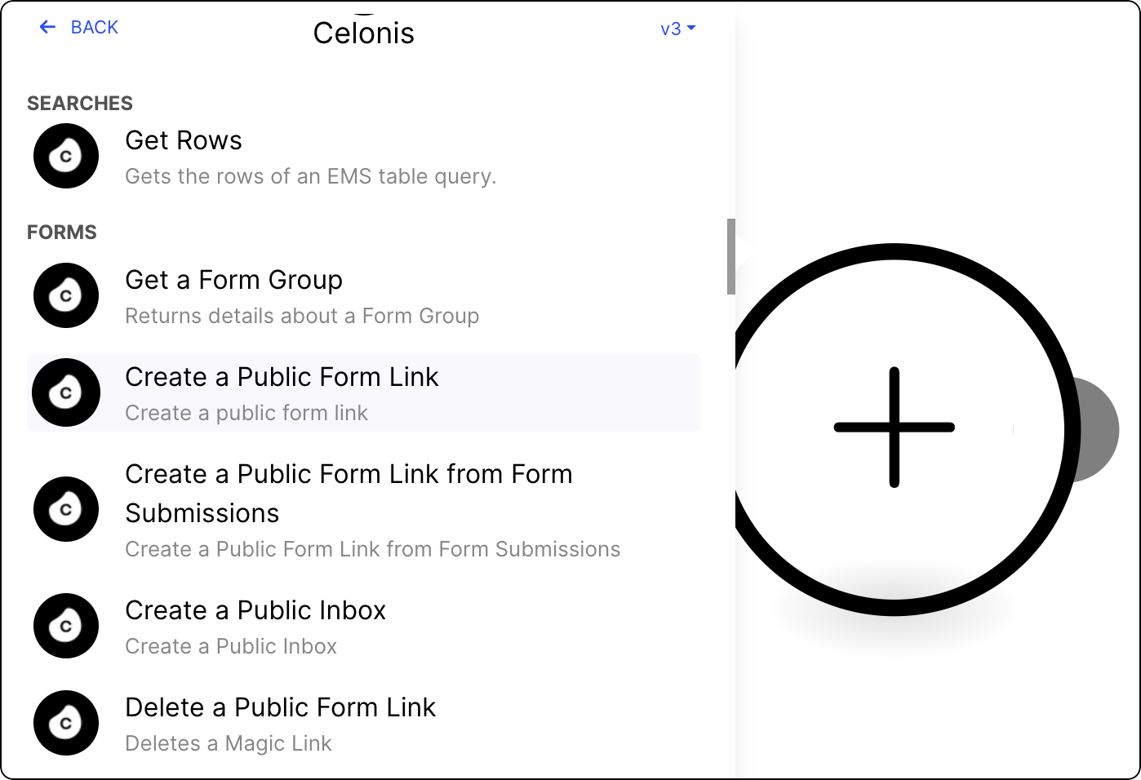1141x780 pixels.
Task: Select the Get Rows module
Action: [364, 157]
